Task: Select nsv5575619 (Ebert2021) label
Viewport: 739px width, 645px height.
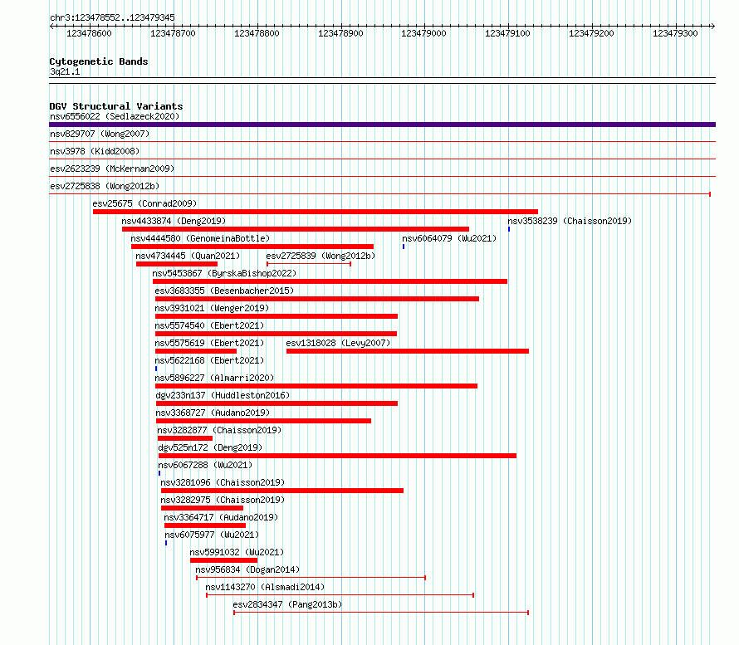Action: click(x=209, y=343)
